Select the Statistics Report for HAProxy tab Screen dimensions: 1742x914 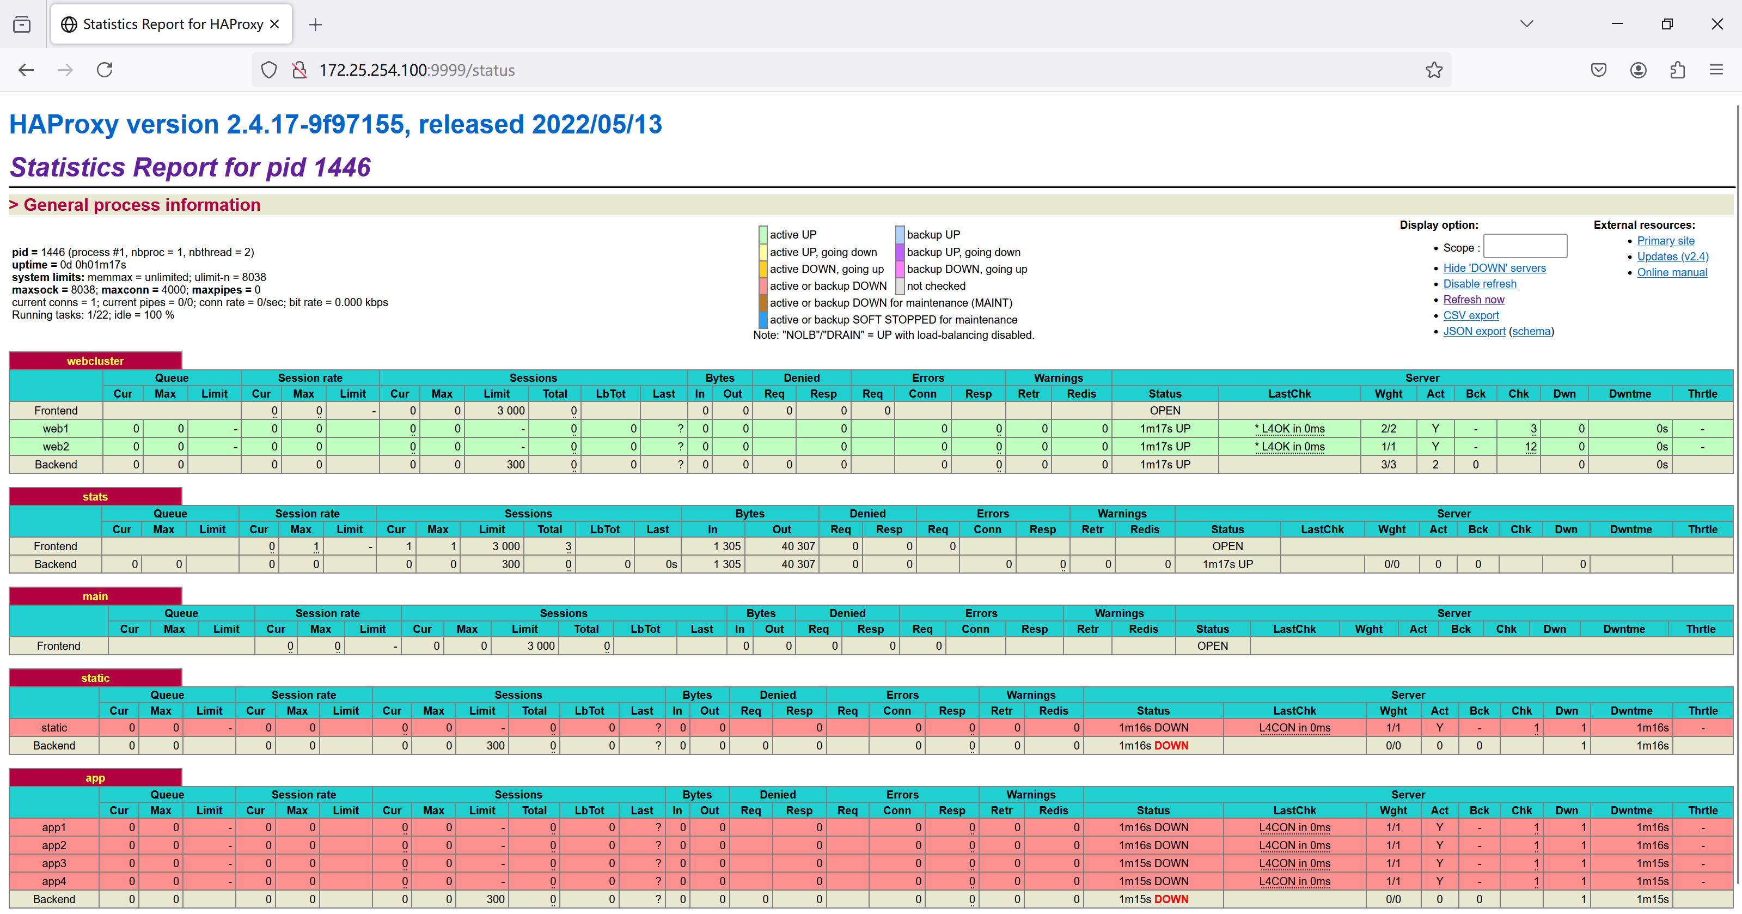coord(171,25)
